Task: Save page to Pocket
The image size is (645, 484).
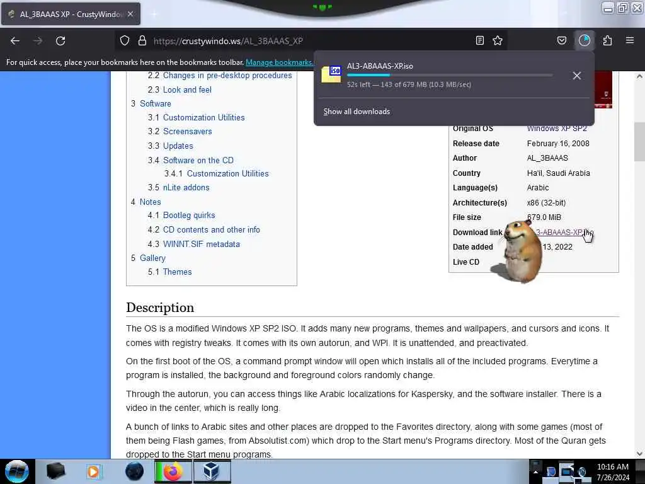Action: [x=561, y=41]
